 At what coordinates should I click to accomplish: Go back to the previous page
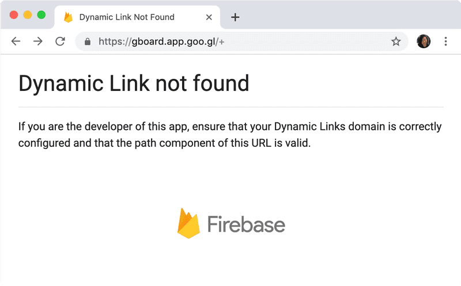(16, 41)
